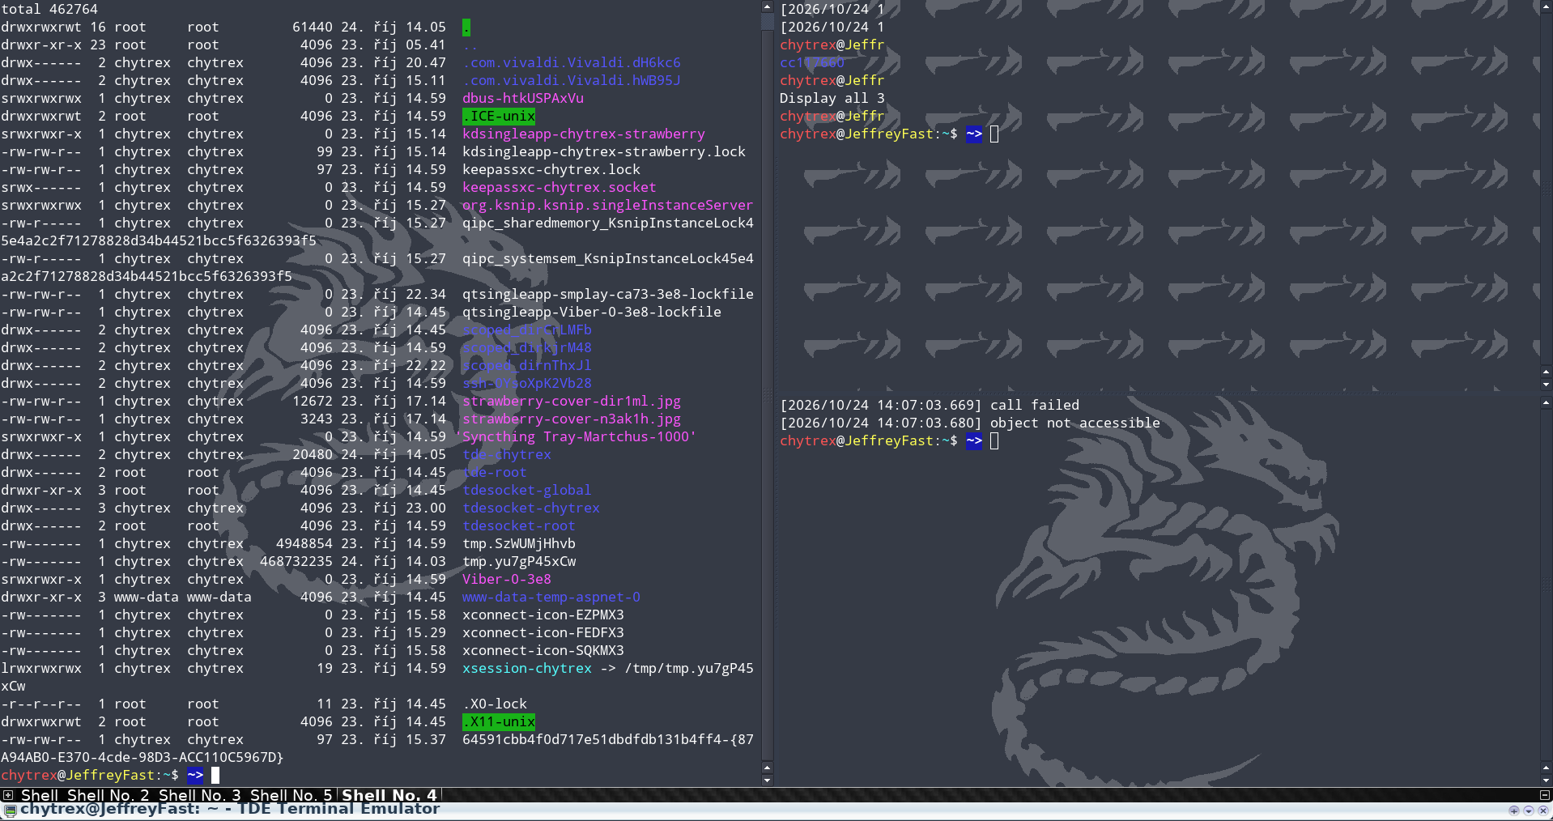Click the scroll-down arrow of the lower-right terminal pane

(1547, 780)
